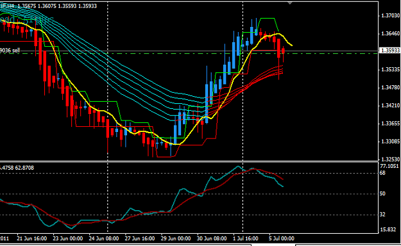The height and width of the screenshot is (246, 401).
Task: Click price axis label 1.36460
Action: [x=390, y=33]
